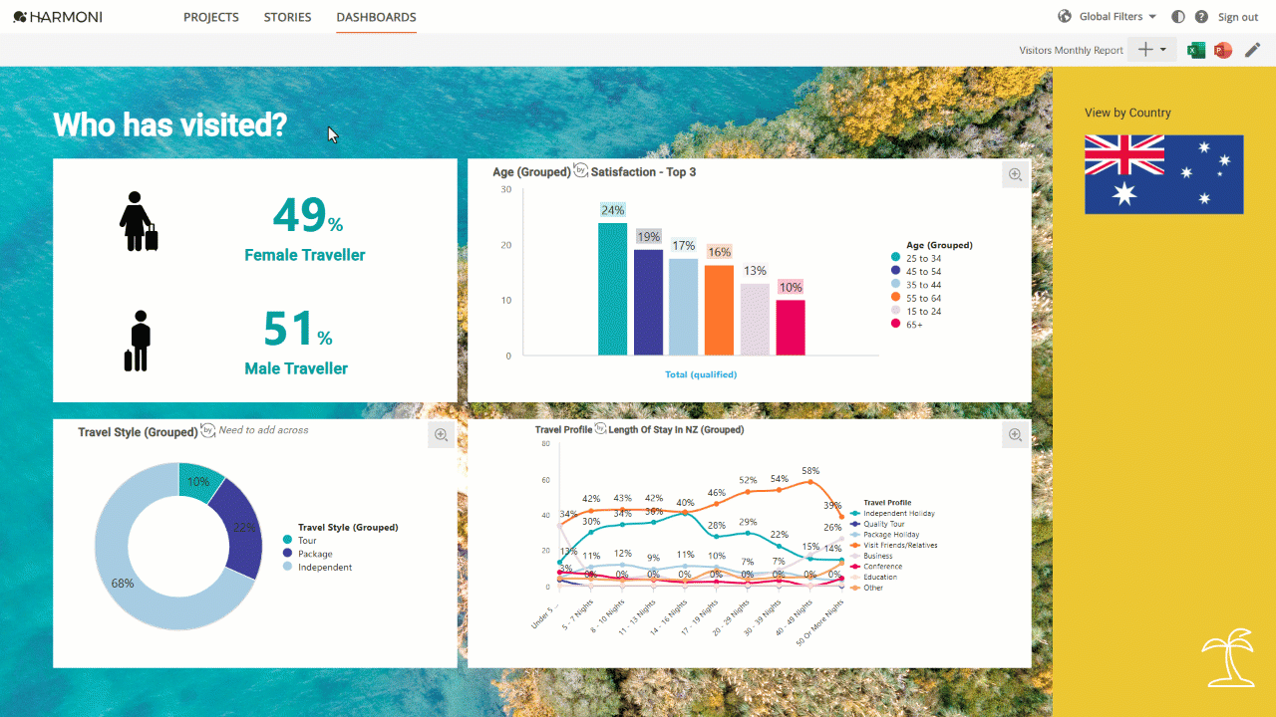Toggle the 55 to 64 legend entry
Viewport: 1276px width, 717px height.
(x=917, y=298)
